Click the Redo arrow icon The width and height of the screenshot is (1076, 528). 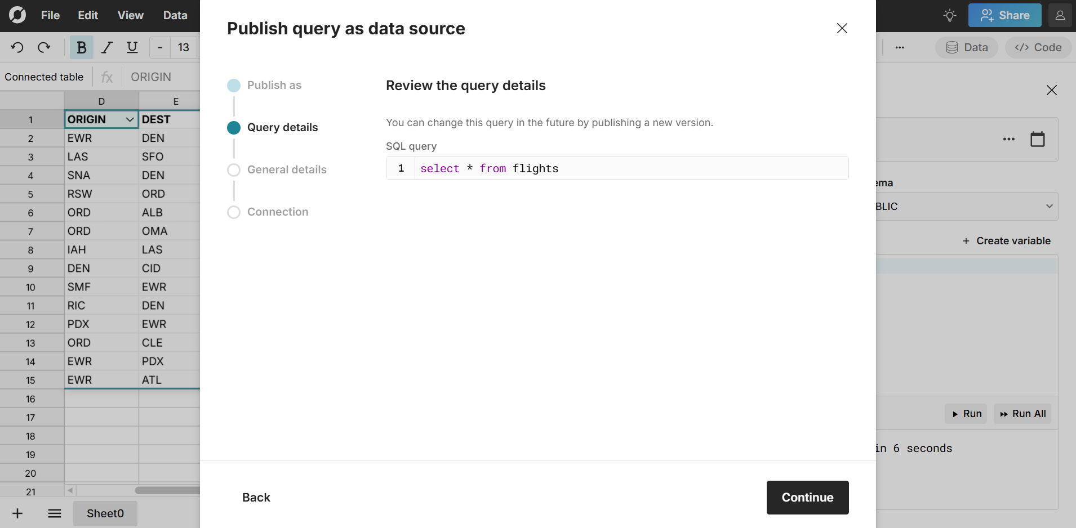click(x=44, y=47)
